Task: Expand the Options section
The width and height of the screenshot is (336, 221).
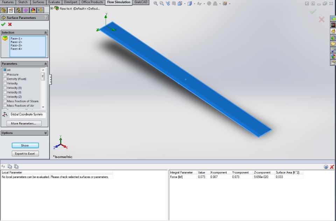Action: [45, 133]
